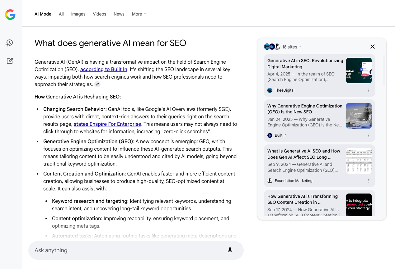This screenshot has height=269, width=395.
Task: Open three-dot menu for TheeDigital card
Action: pos(369,90)
